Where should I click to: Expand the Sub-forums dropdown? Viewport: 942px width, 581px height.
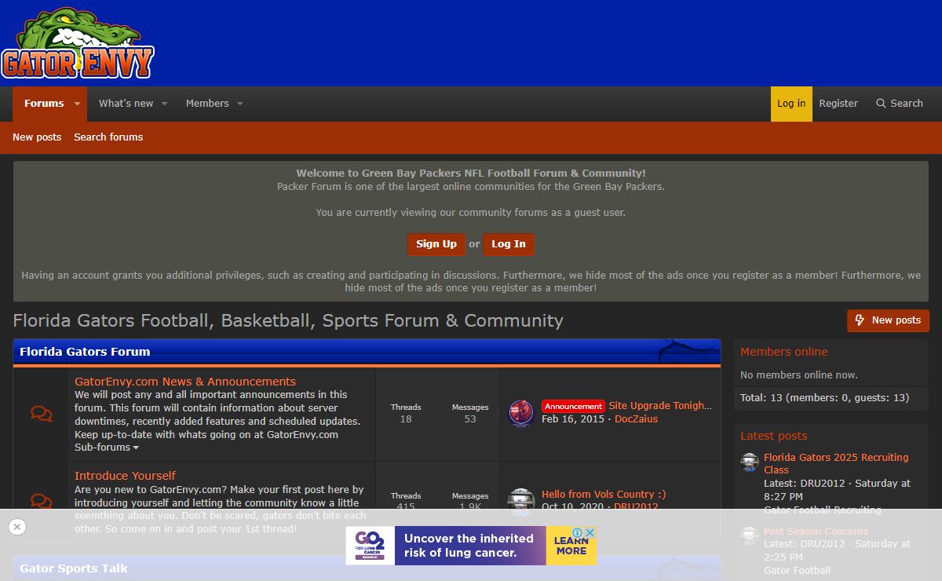[107, 448]
